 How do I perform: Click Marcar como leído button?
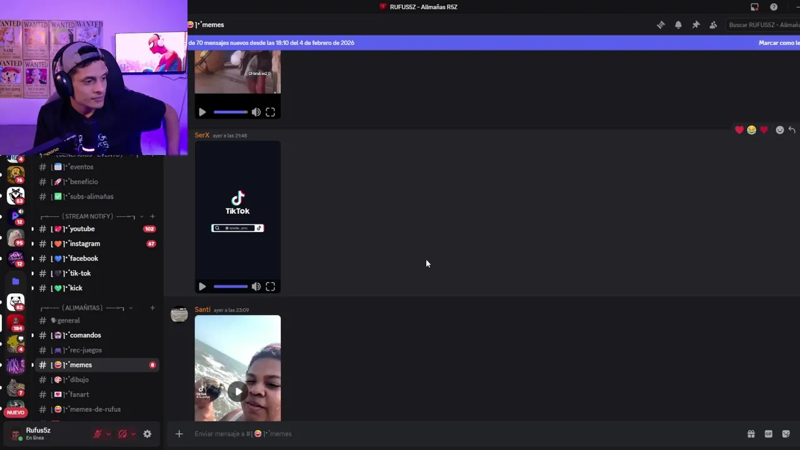[779, 43]
